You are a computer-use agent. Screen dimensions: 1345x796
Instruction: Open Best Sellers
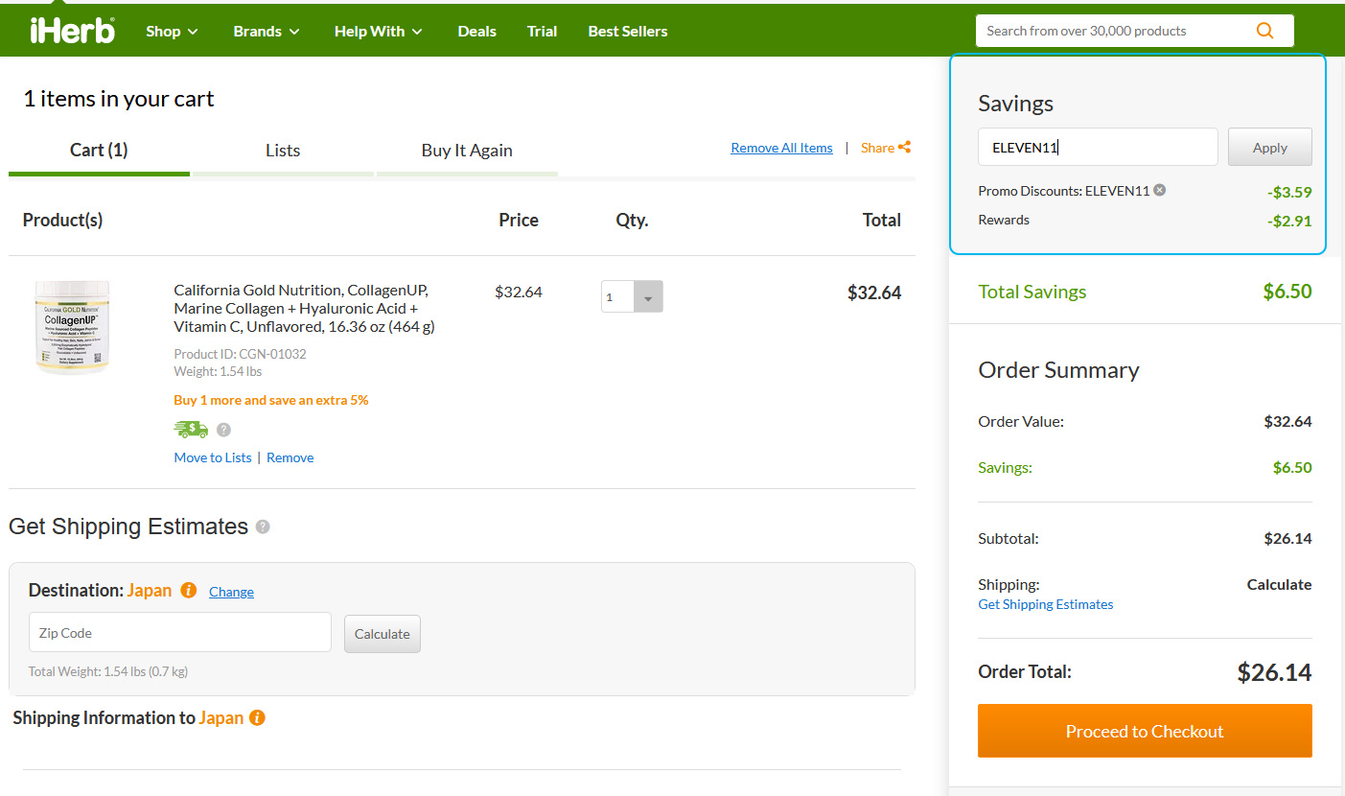(628, 31)
